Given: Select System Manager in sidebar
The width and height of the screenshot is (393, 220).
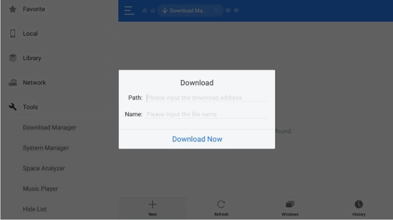Looking at the screenshot, I should pyautogui.click(x=46, y=148).
